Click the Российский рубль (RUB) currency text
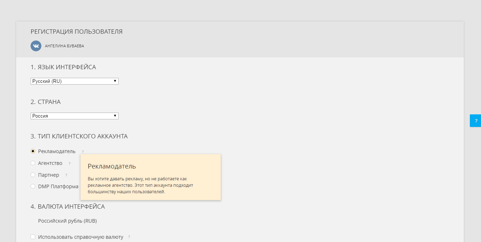Screen dimensions: 481x242 pos(67,221)
